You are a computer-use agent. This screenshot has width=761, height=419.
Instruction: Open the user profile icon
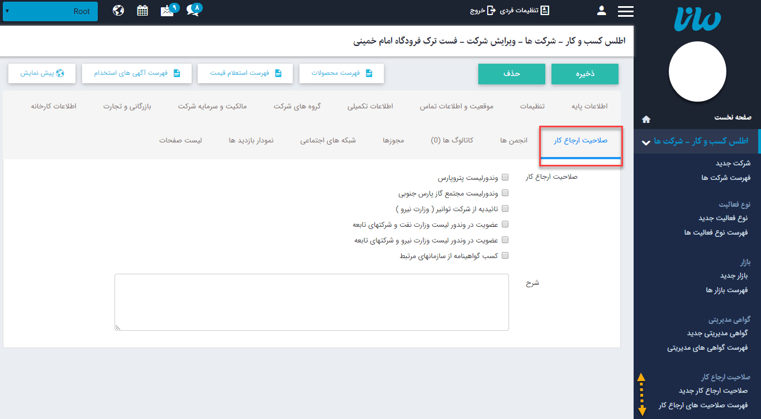pos(601,11)
